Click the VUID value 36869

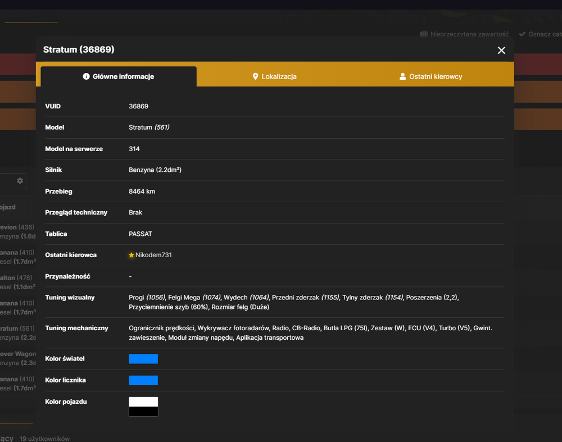tap(138, 106)
